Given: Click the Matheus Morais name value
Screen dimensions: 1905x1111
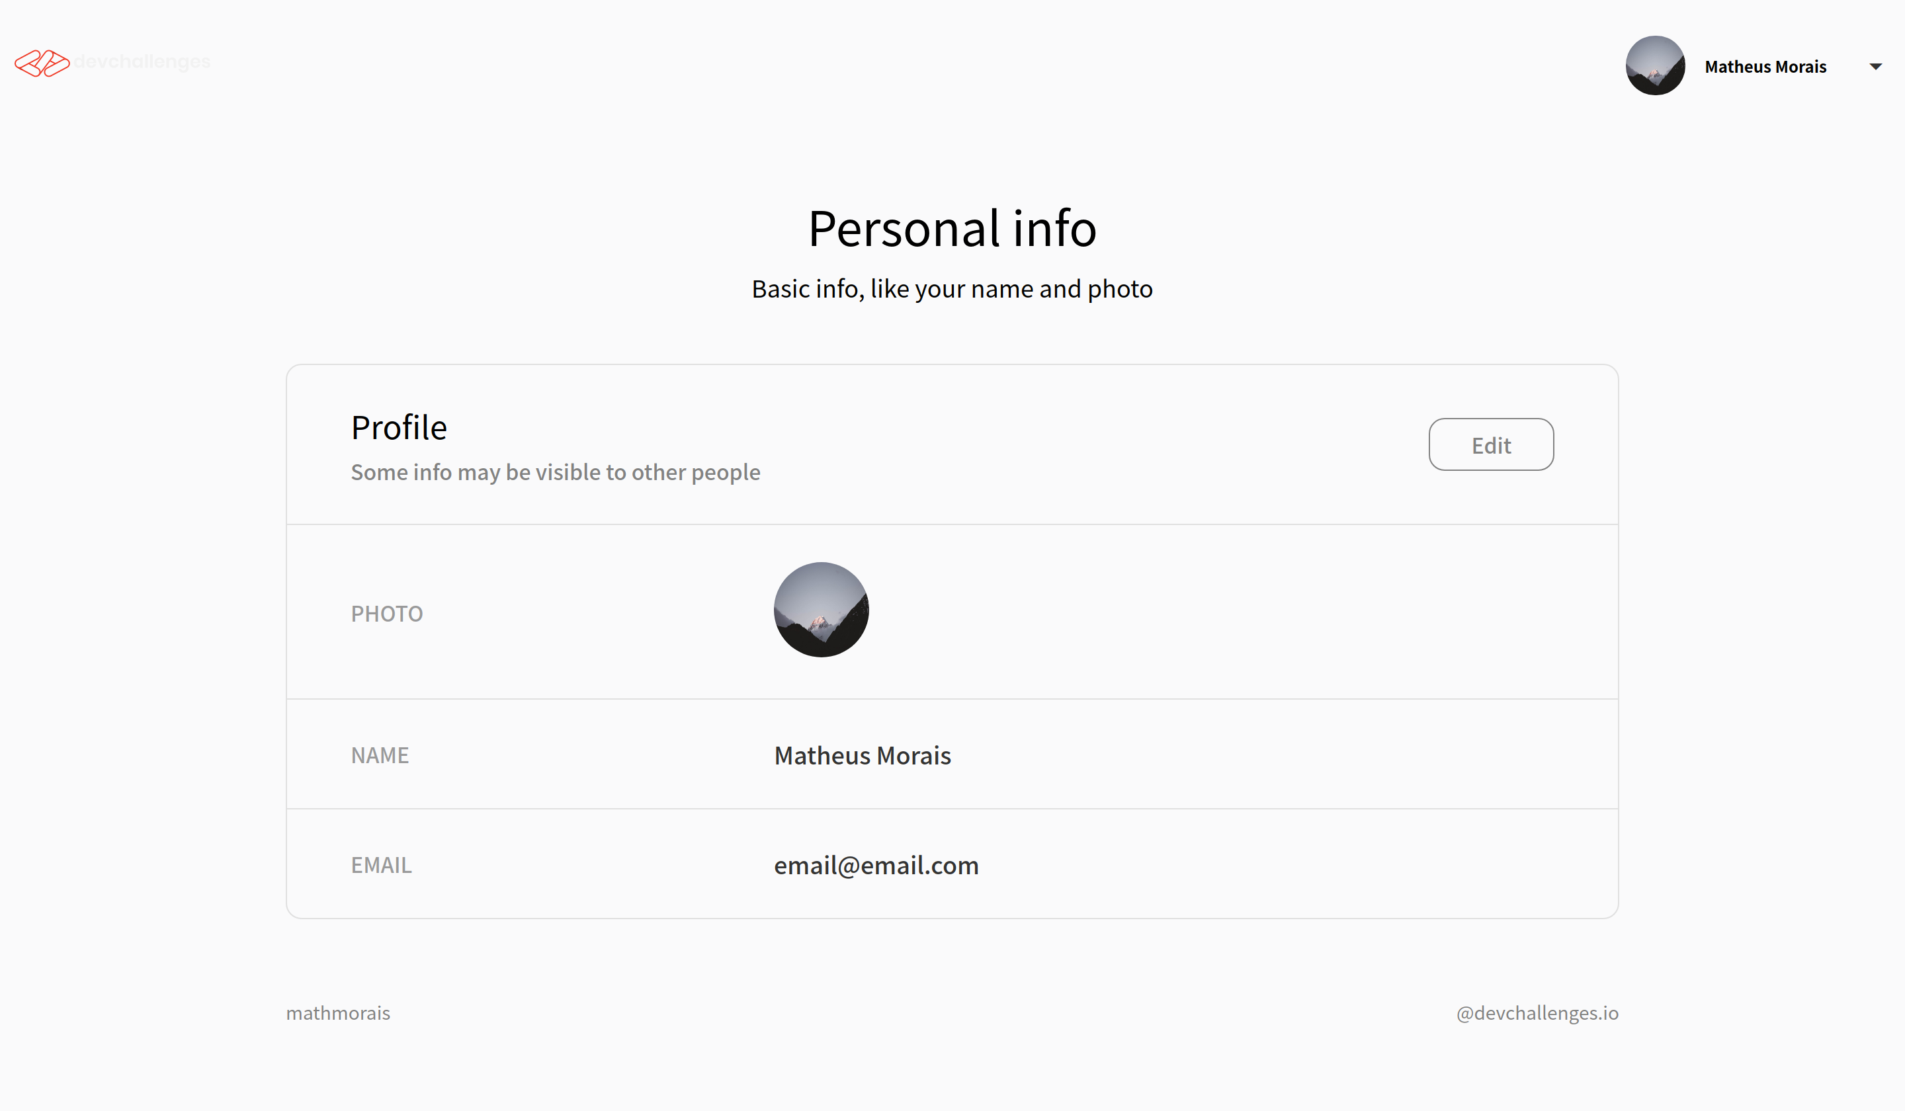Looking at the screenshot, I should (x=863, y=756).
